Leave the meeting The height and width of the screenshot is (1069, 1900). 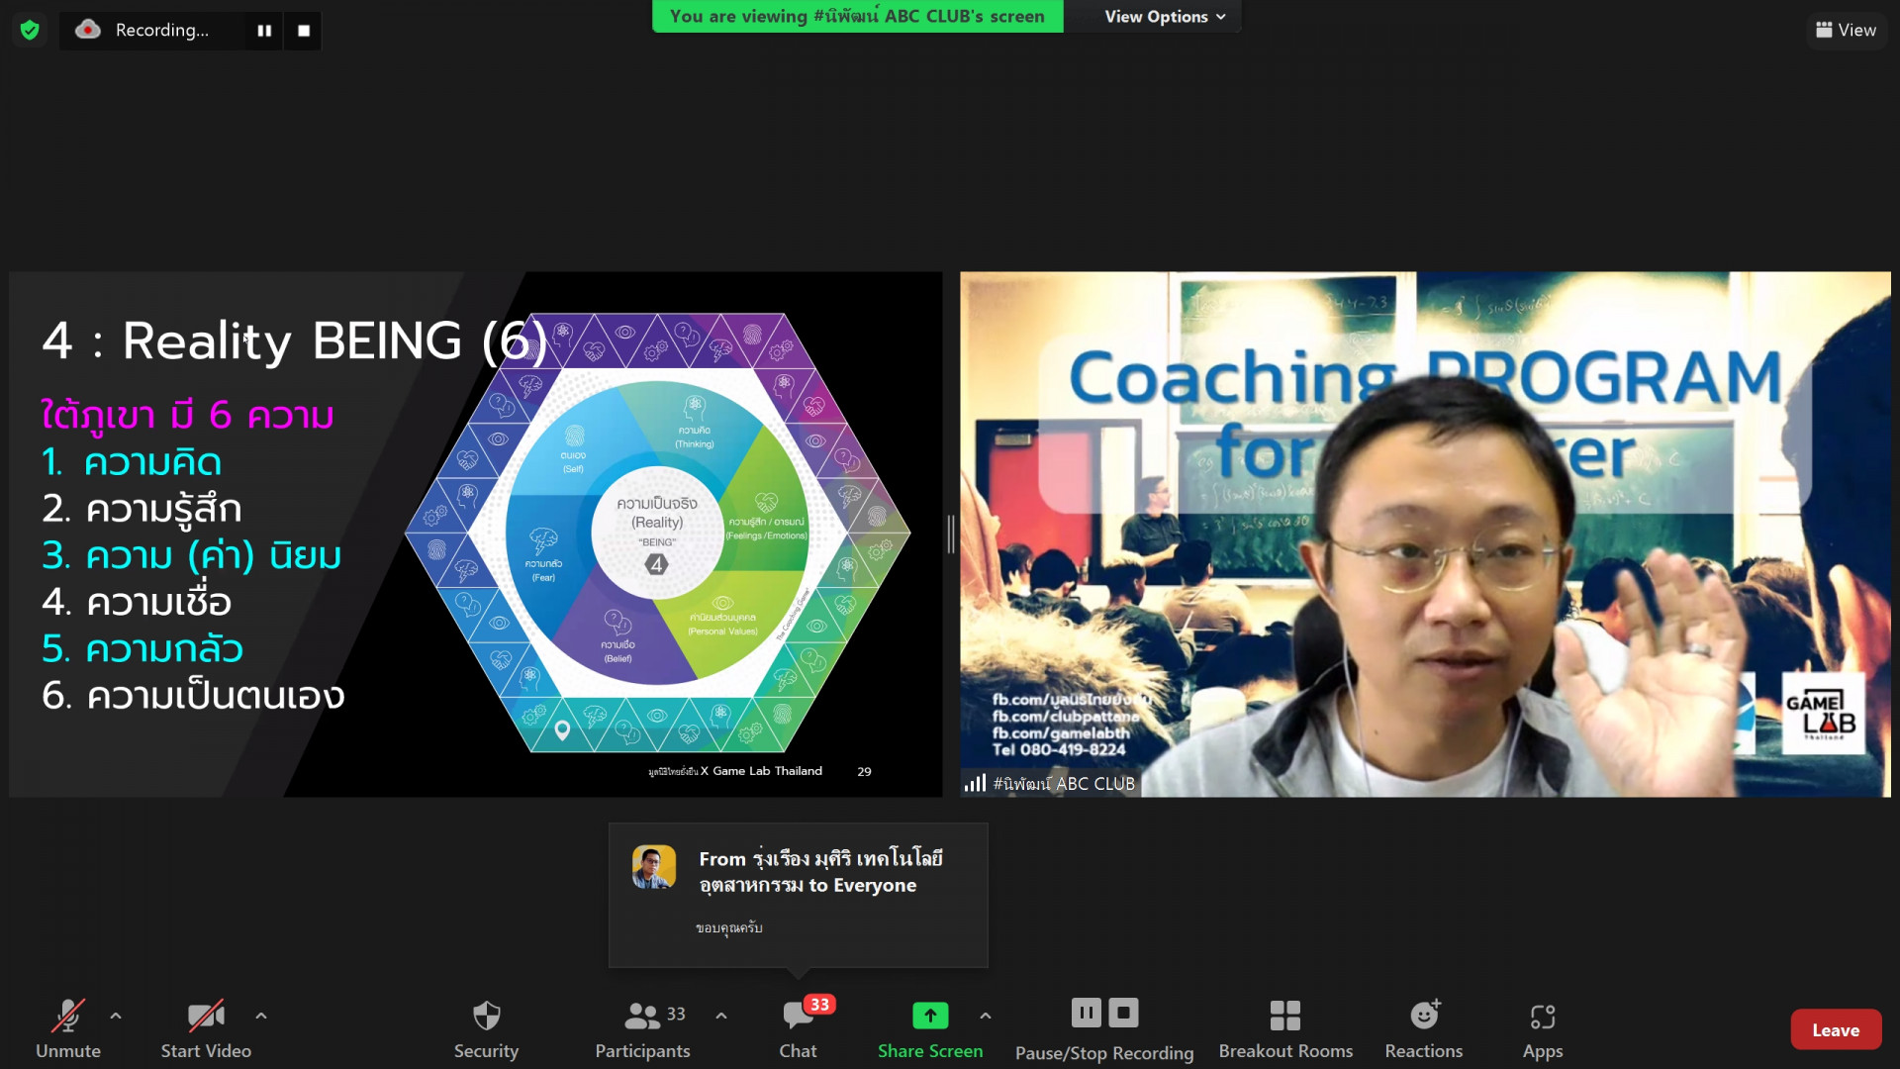tap(1836, 1029)
